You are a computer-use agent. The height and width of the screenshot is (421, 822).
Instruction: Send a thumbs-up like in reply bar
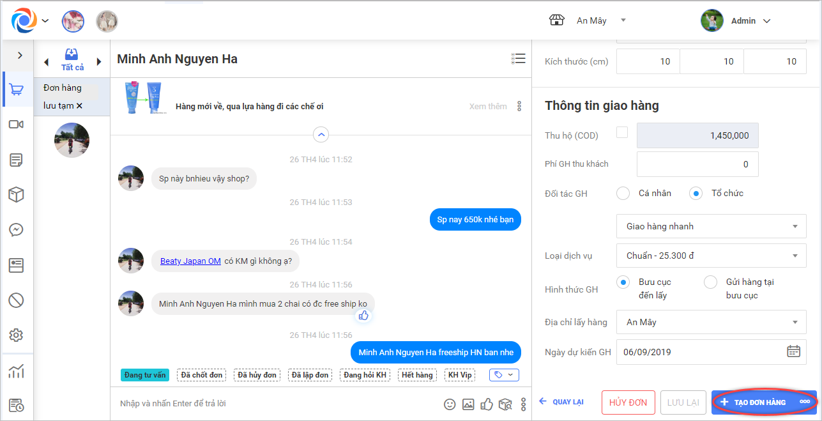point(487,404)
